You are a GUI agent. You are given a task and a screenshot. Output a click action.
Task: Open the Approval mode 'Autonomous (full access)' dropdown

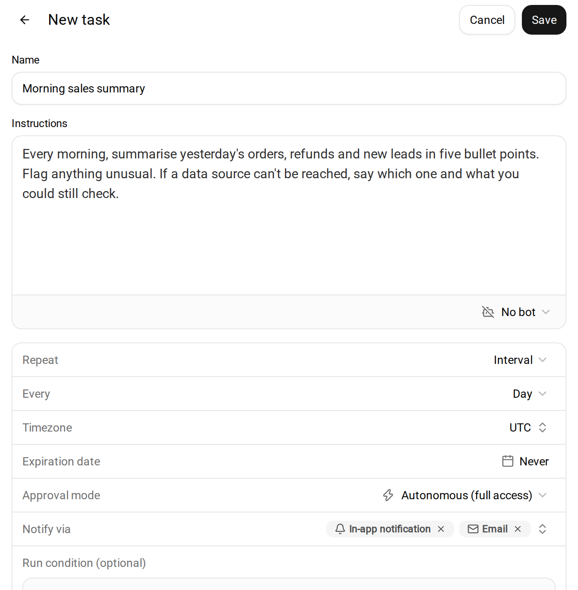pos(464,495)
